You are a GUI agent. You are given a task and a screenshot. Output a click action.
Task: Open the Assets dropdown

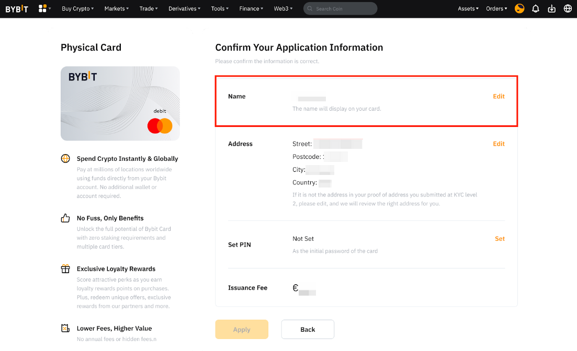coord(468,8)
